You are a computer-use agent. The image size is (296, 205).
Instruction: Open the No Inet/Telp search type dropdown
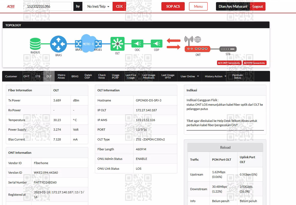[98, 6]
